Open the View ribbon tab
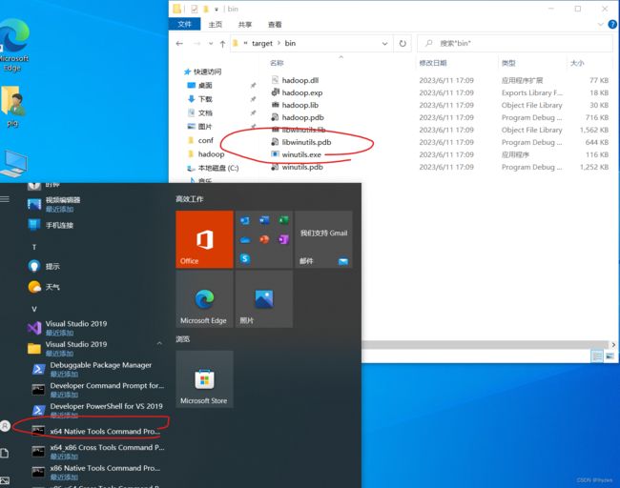This screenshot has width=620, height=488. point(275,25)
